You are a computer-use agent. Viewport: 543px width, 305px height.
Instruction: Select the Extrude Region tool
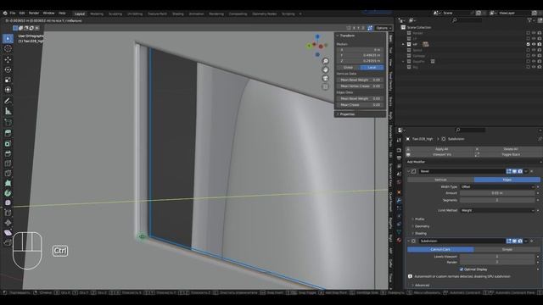click(x=8, y=133)
